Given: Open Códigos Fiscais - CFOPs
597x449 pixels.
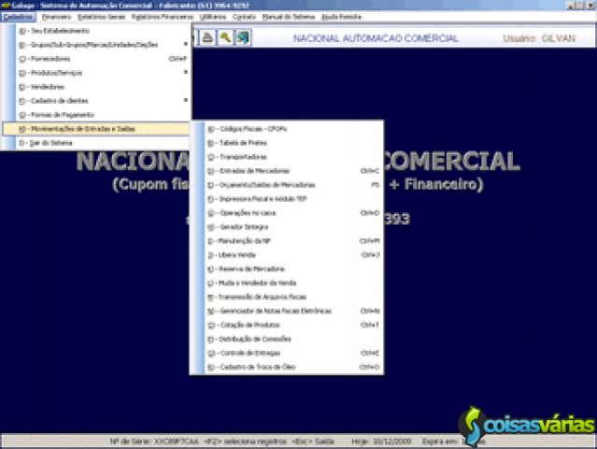Looking at the screenshot, I should (286, 129).
